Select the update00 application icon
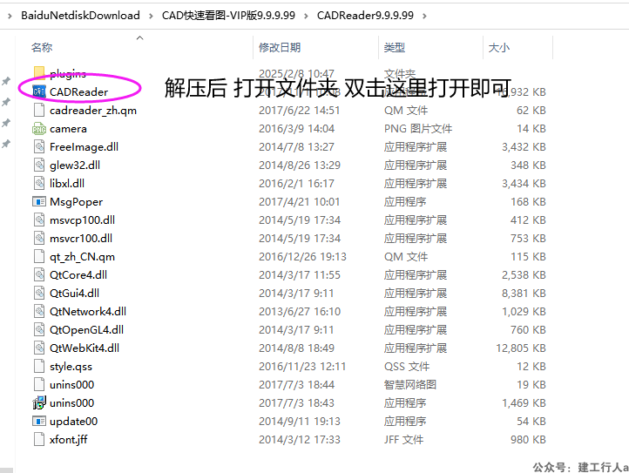The width and height of the screenshot is (629, 473). [39, 421]
